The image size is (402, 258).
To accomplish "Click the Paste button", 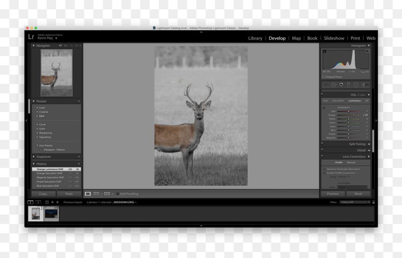I will [x=69, y=194].
